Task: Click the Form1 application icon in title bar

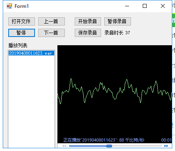Action: point(9,6)
